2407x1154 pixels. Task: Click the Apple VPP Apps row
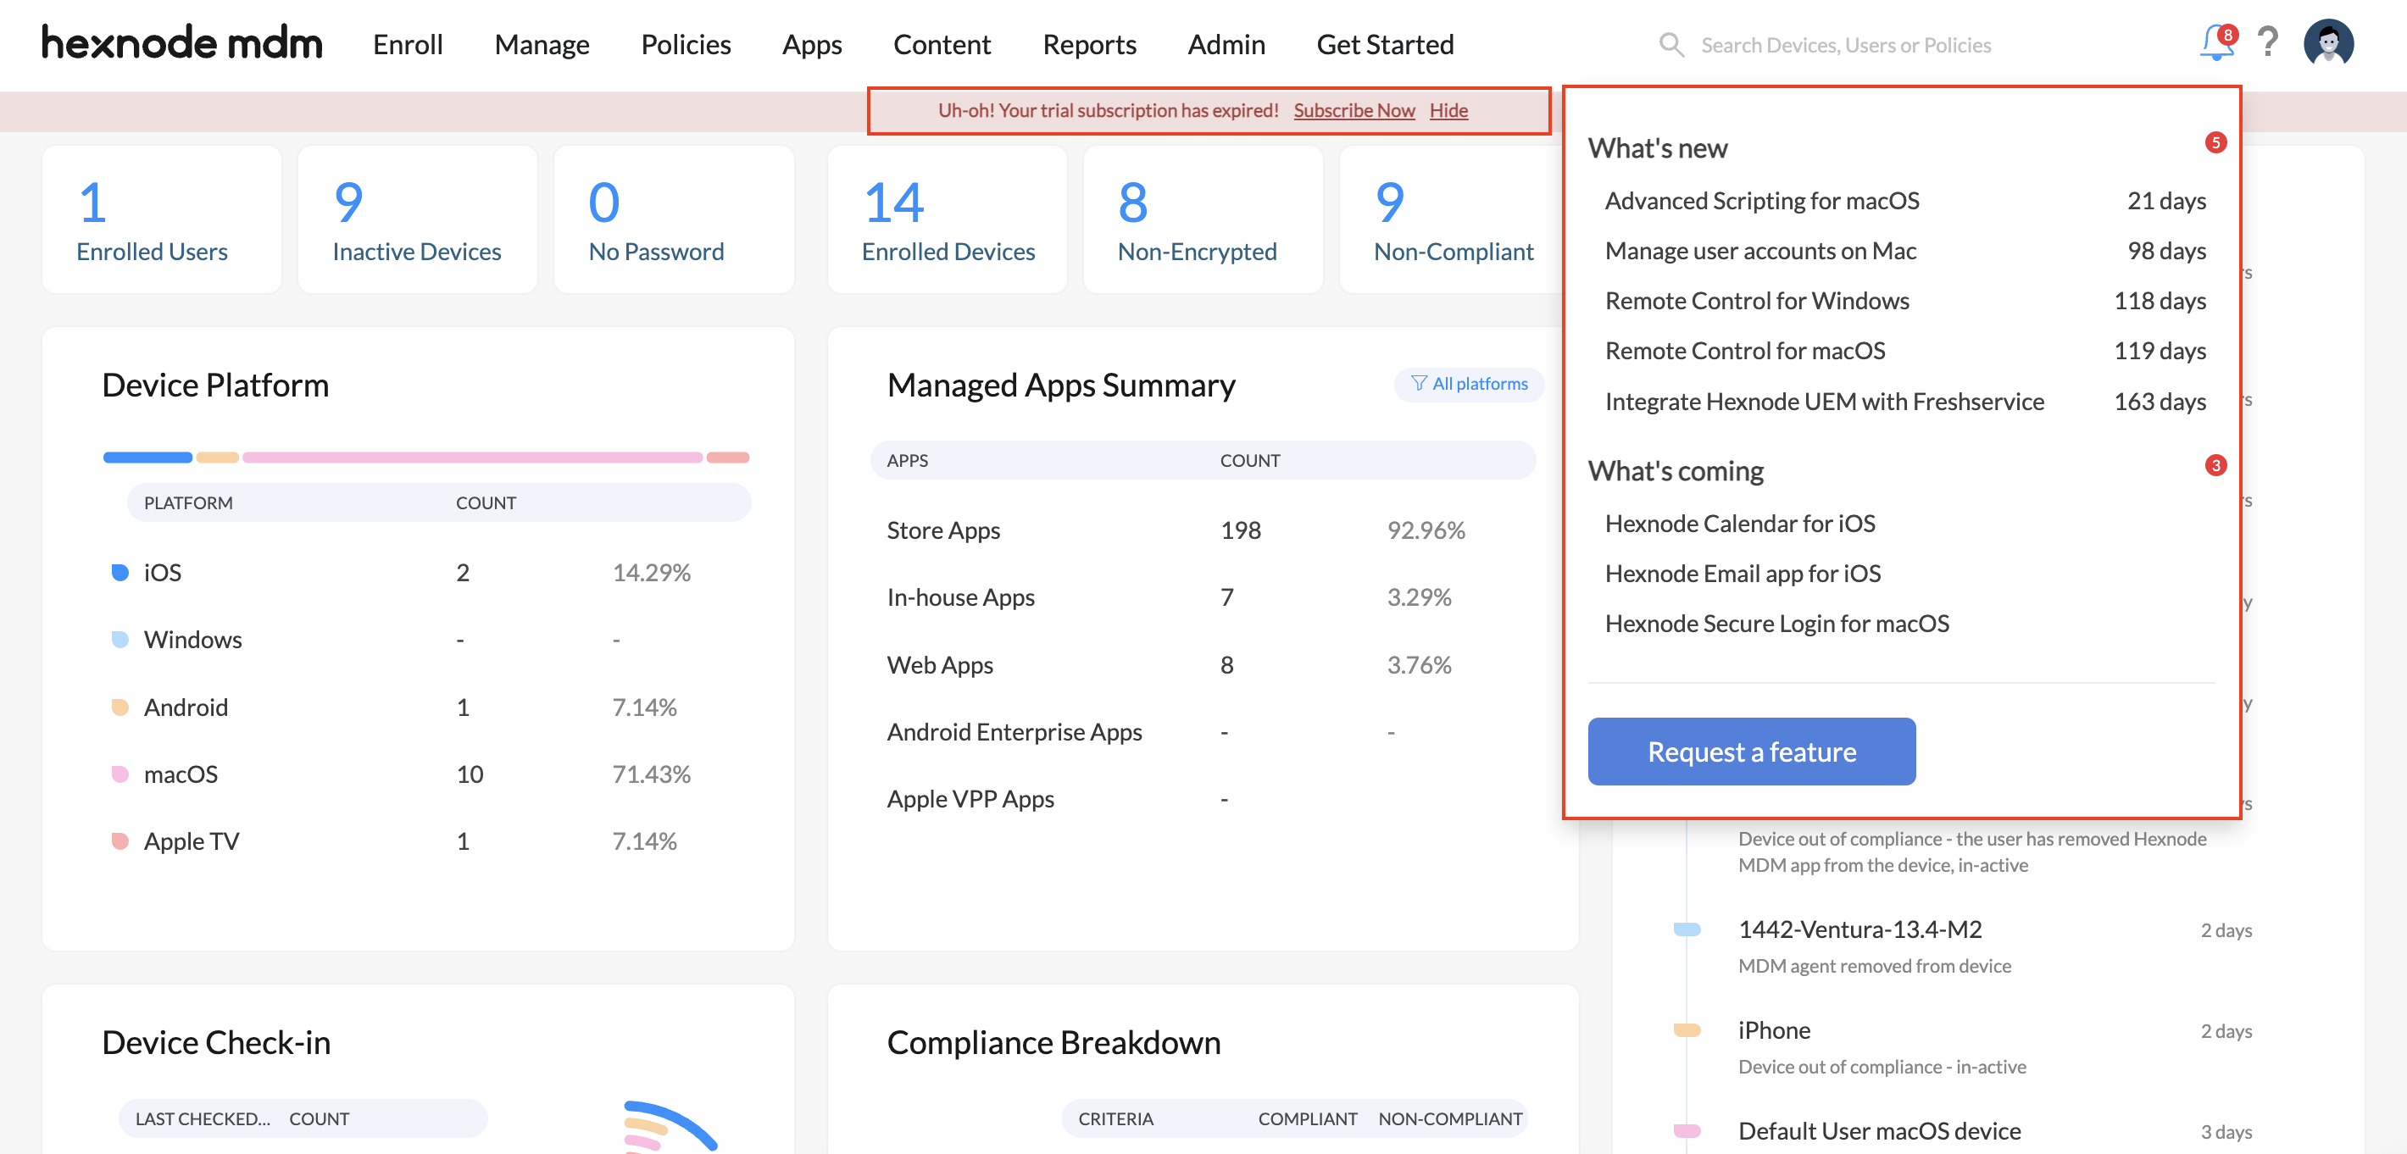(x=1203, y=799)
